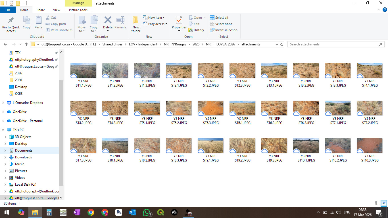Open the Help question mark icon
This screenshot has width=388, height=218.
385,10
